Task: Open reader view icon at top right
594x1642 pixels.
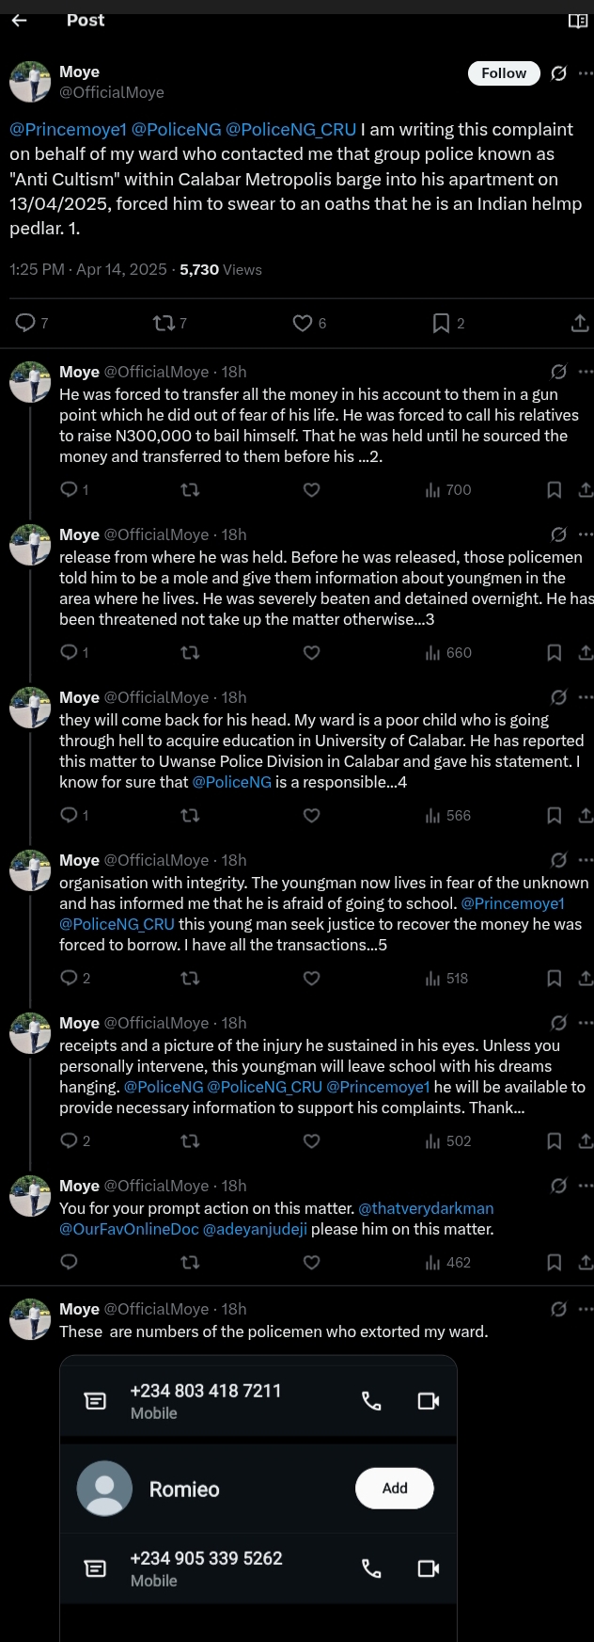Action: coord(578,21)
